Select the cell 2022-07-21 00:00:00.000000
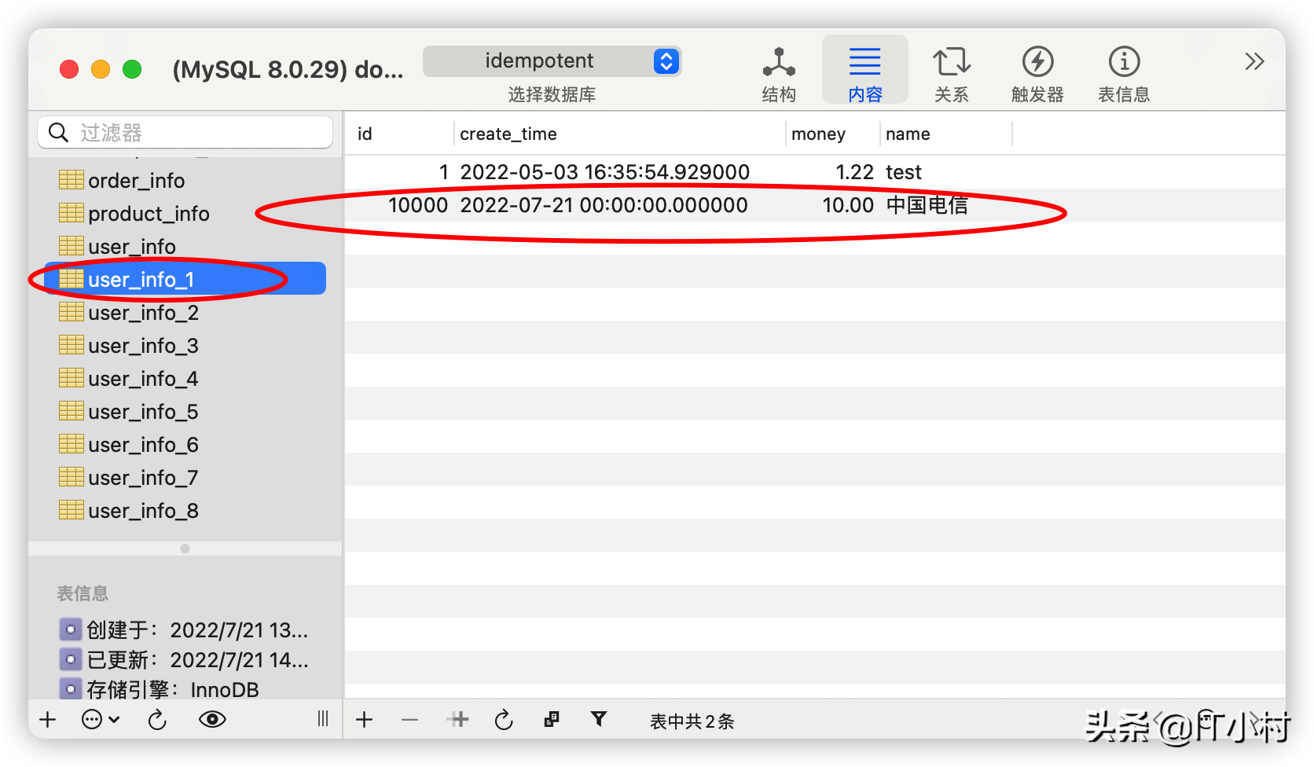 [x=604, y=205]
